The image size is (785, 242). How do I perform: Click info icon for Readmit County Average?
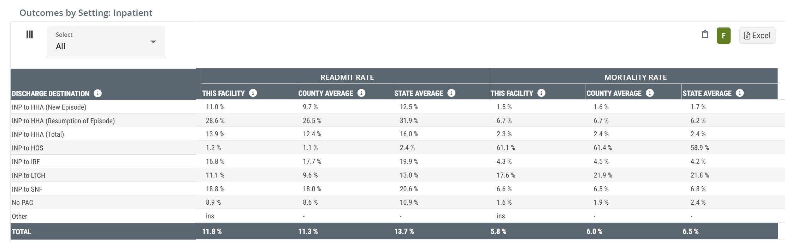361,93
